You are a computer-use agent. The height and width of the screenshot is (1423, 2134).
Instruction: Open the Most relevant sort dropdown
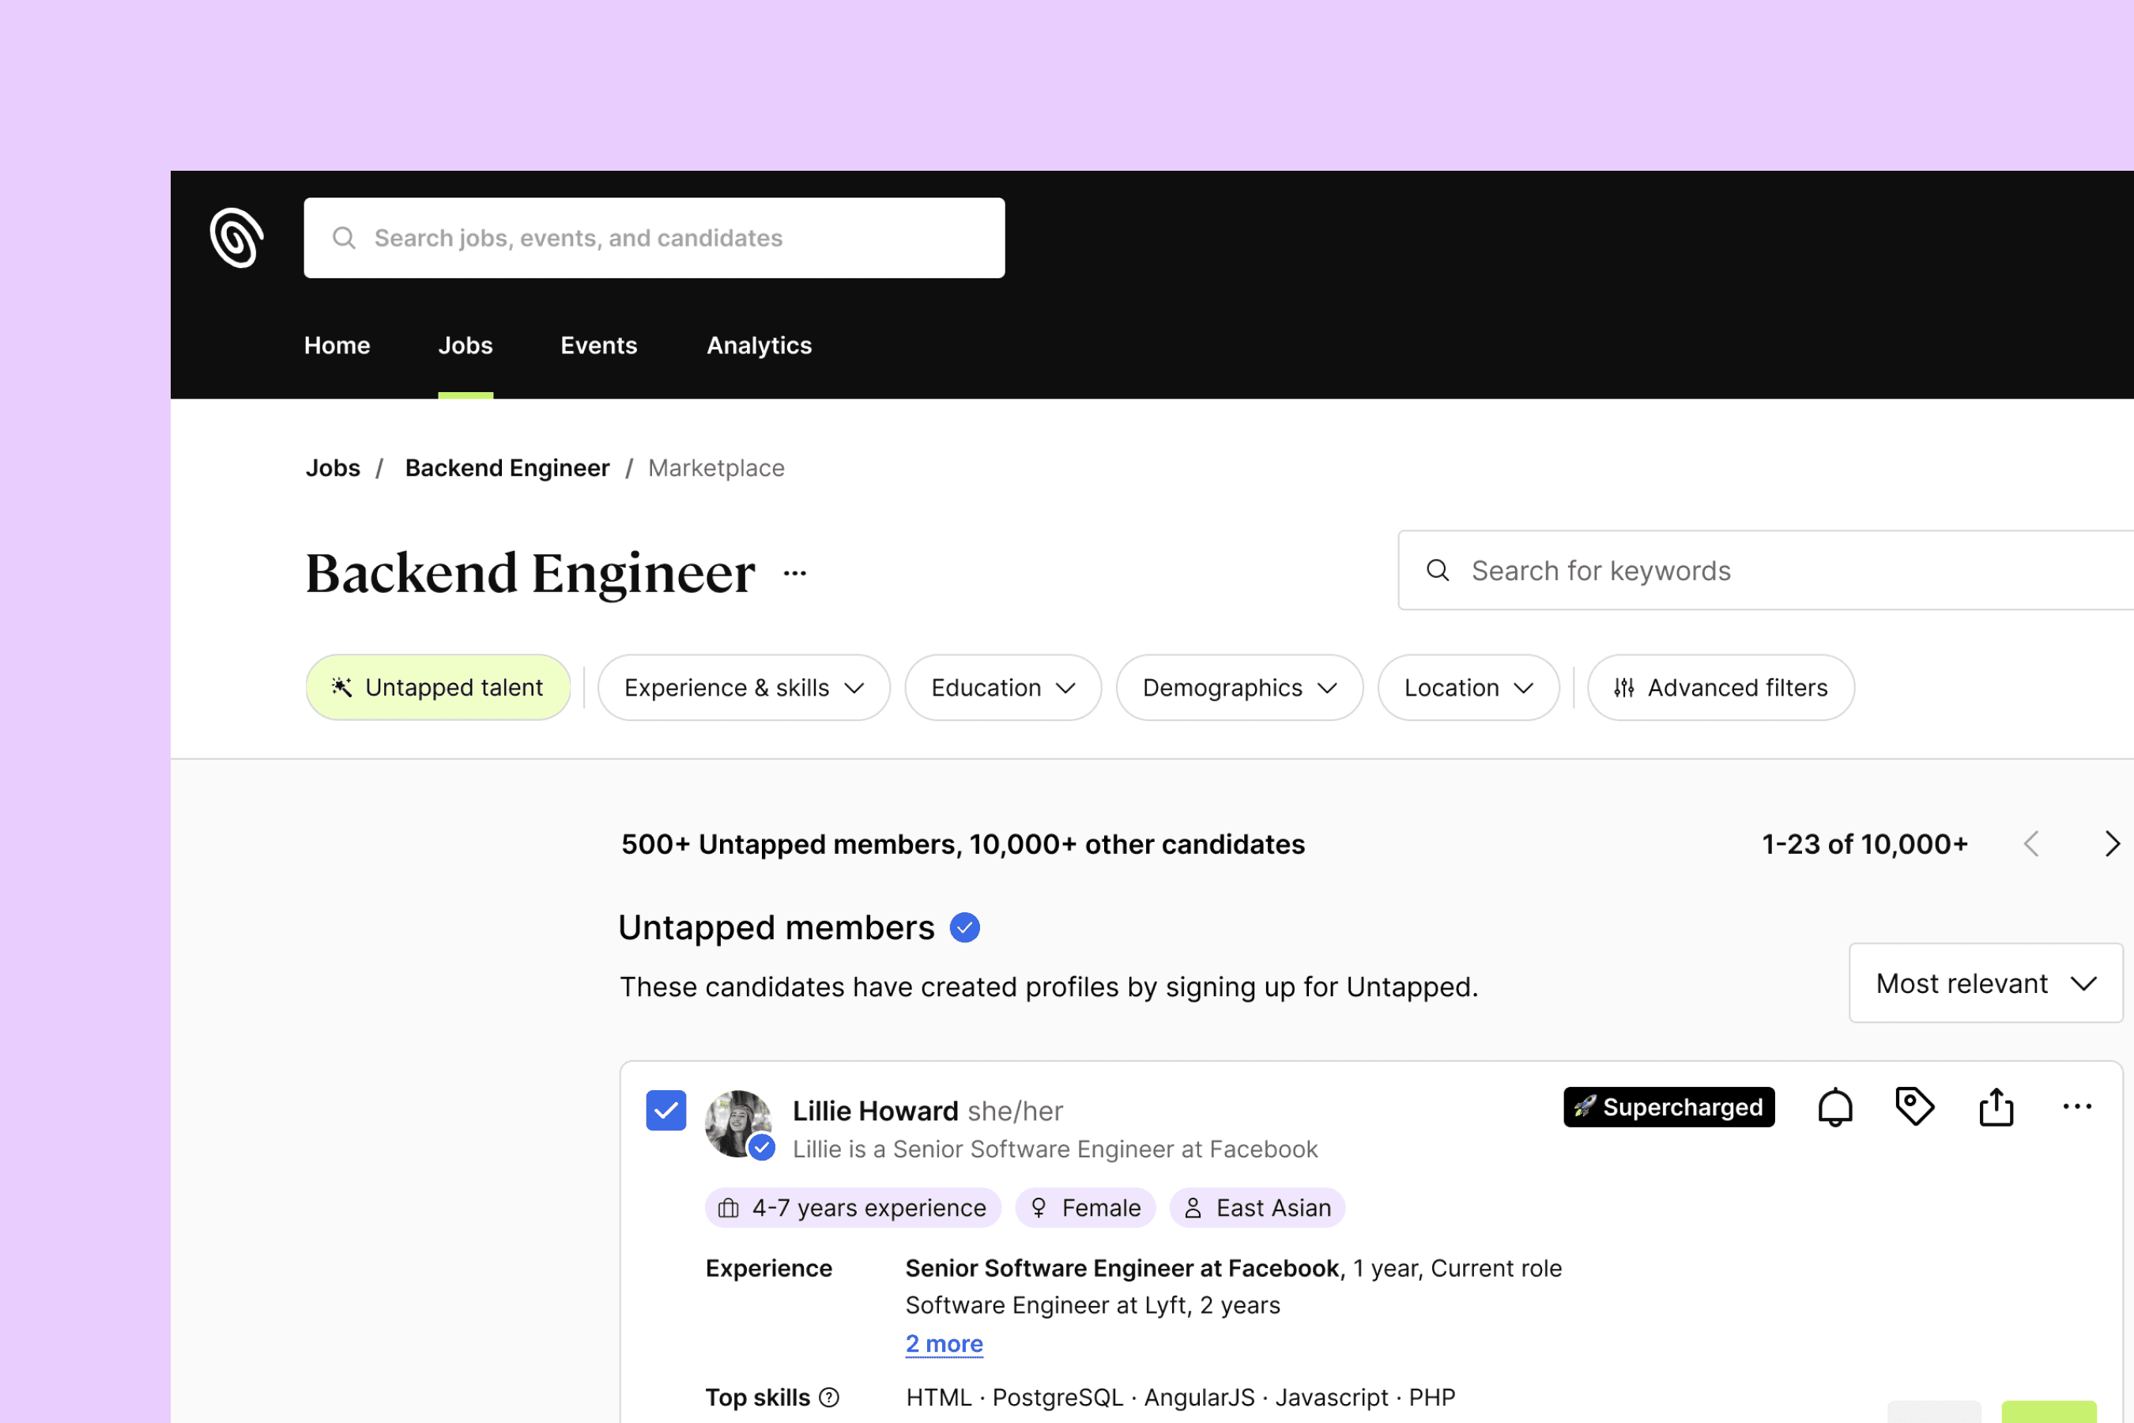(x=1985, y=983)
